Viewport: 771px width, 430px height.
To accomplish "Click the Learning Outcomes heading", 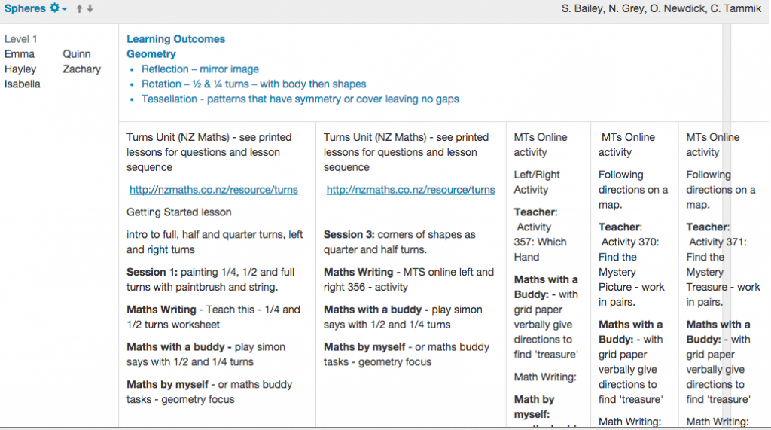I will click(175, 39).
